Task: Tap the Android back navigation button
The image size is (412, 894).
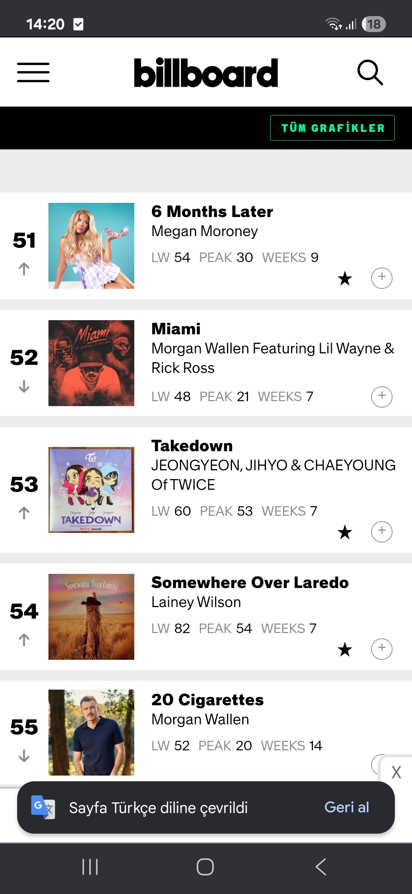Action: [321, 867]
